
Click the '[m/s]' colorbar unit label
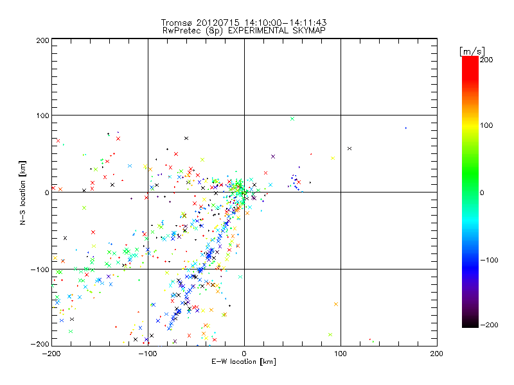pyautogui.click(x=472, y=51)
